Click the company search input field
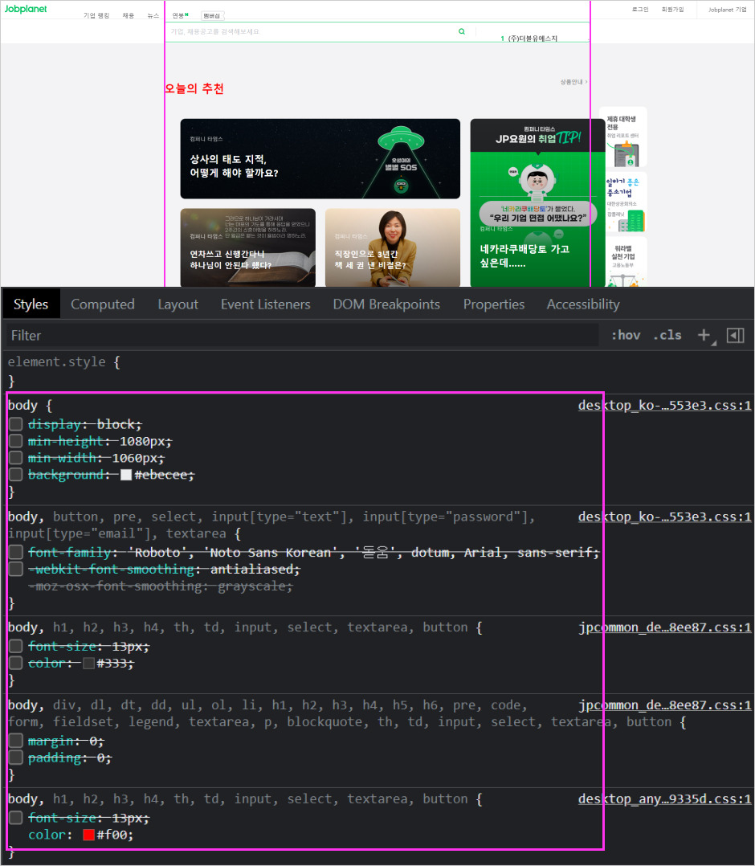The image size is (755, 866). tap(312, 31)
